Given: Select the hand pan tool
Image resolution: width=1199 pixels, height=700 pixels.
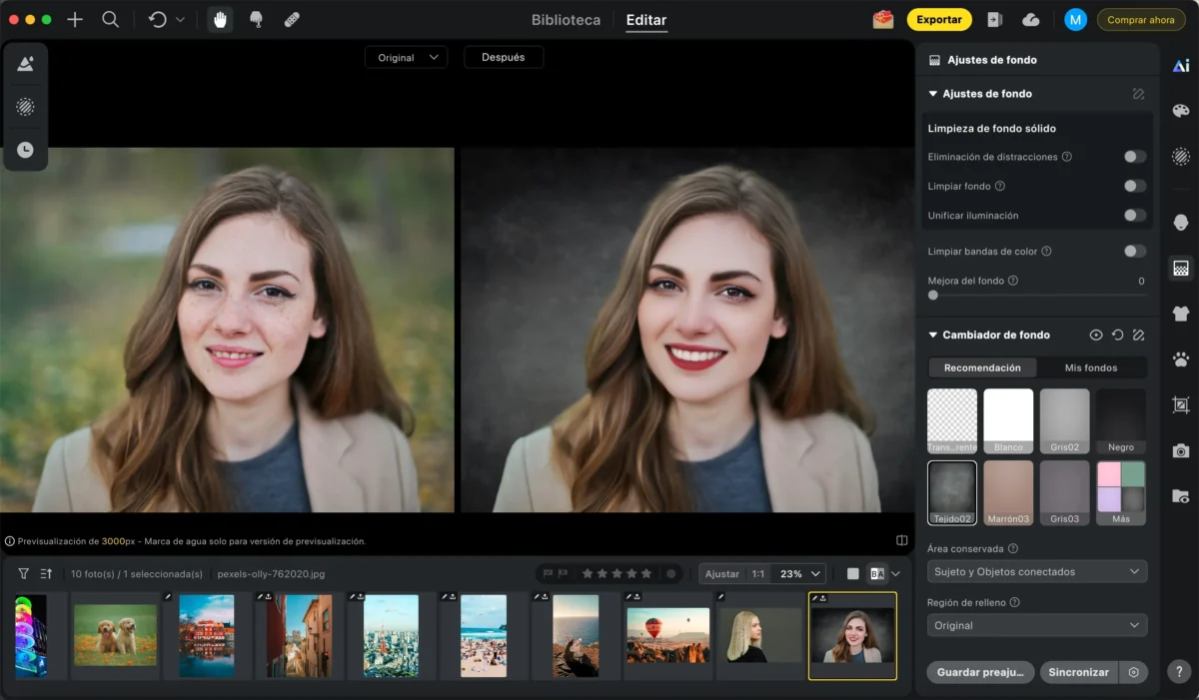Looking at the screenshot, I should (219, 20).
